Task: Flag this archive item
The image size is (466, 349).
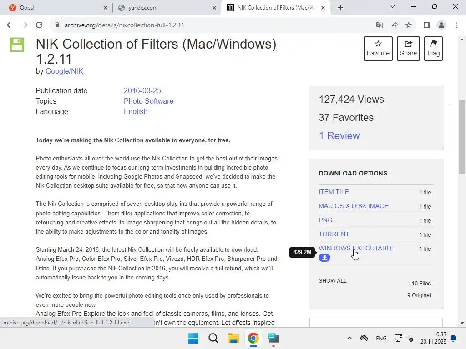Action: 433,49
